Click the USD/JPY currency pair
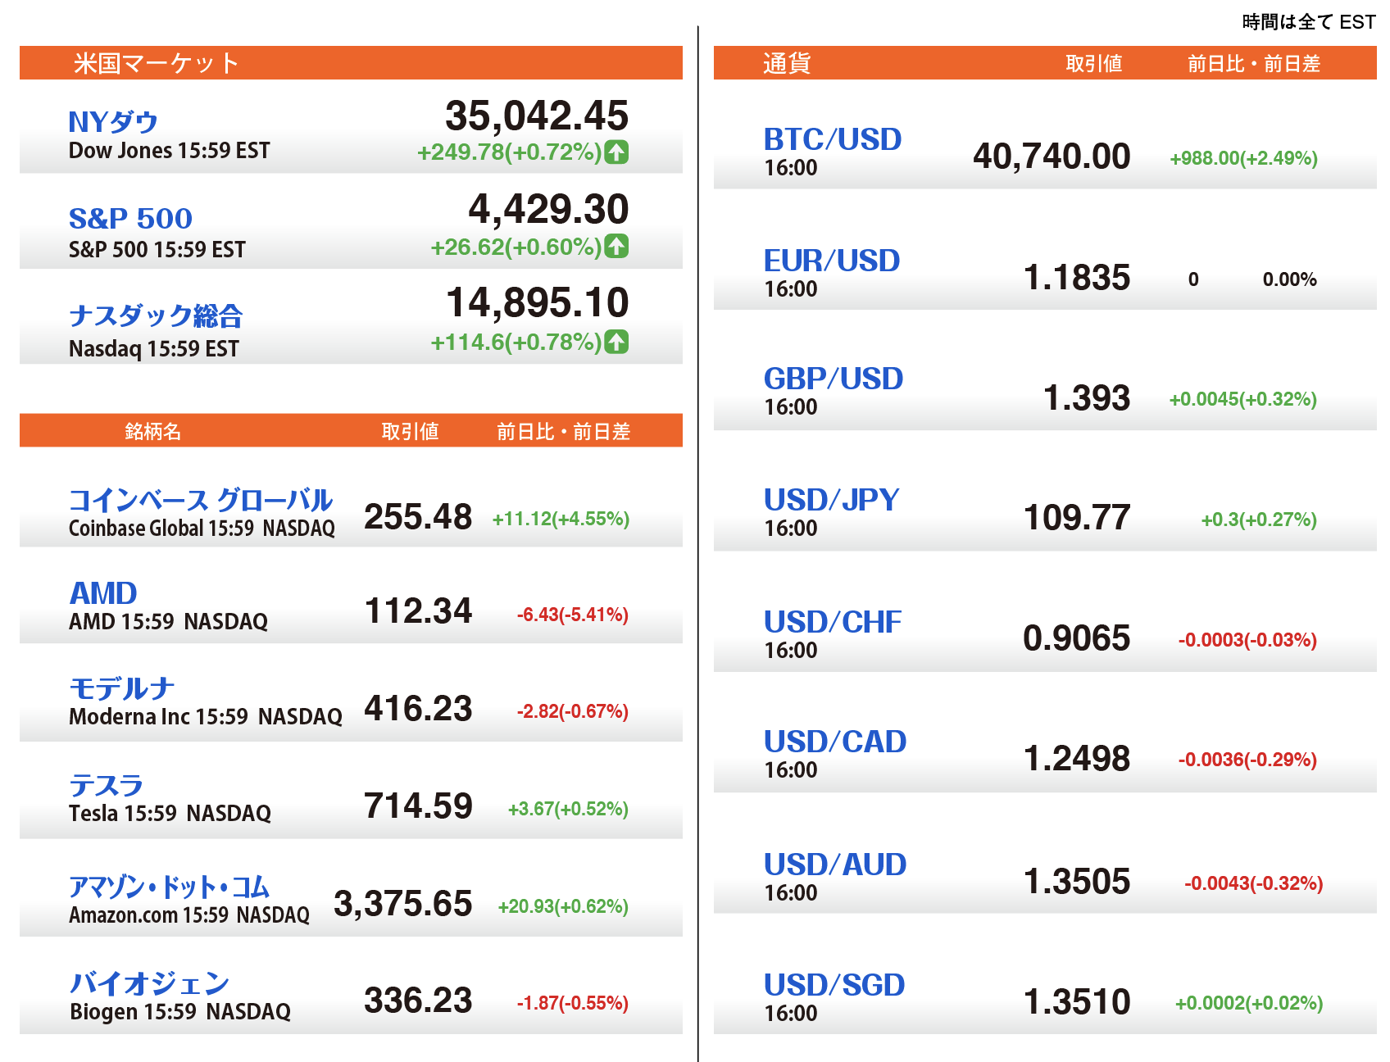 point(831,500)
